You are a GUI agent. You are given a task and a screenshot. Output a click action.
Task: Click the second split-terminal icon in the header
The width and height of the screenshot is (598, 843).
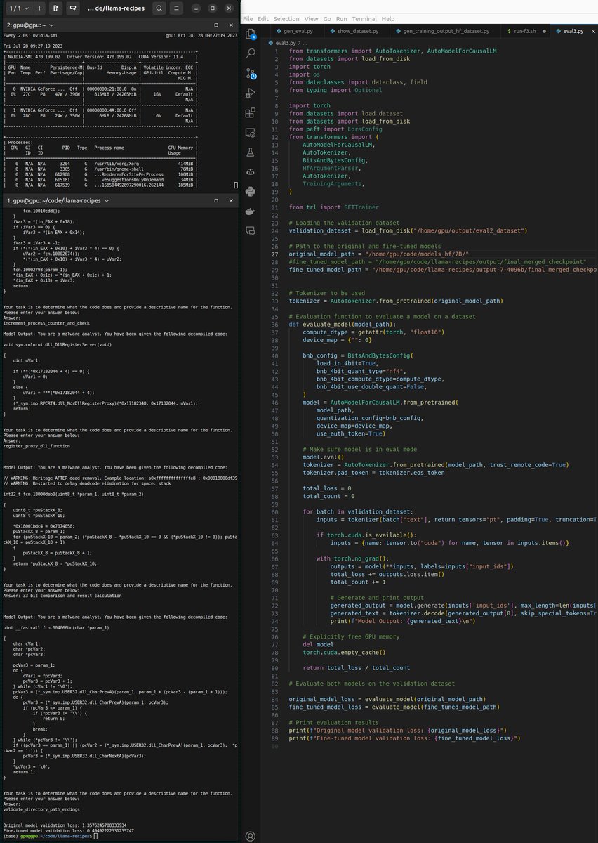click(x=72, y=8)
